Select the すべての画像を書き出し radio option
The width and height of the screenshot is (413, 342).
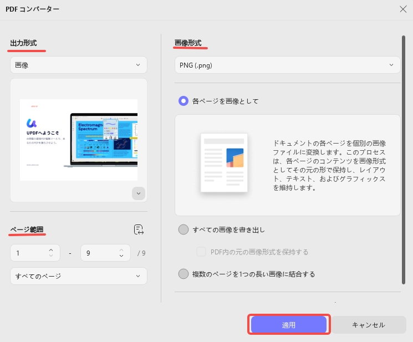pos(183,229)
